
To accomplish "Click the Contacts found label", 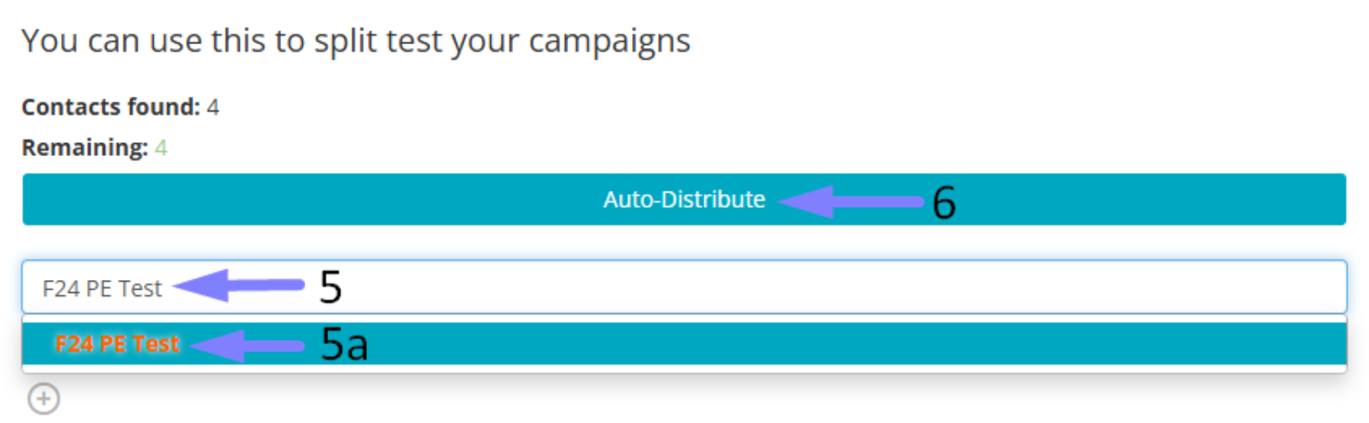I will pyautogui.click(x=110, y=107).
